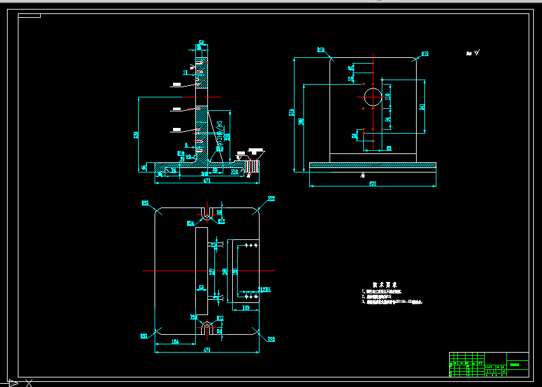Click the "R24" label at the top notch
Screen dimensions: 542x387
click(x=190, y=224)
